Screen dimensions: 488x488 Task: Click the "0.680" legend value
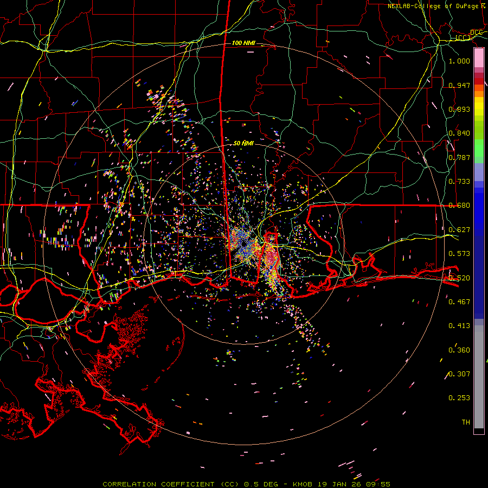(x=459, y=206)
